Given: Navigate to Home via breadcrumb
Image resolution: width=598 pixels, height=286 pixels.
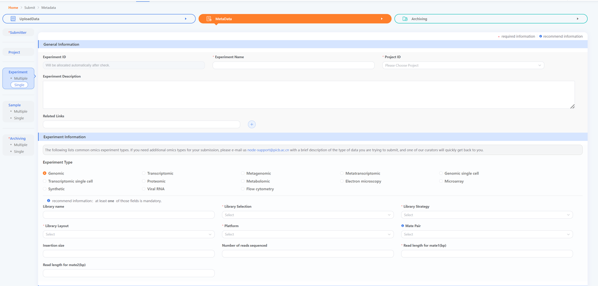Looking at the screenshot, I should click(x=13, y=7).
